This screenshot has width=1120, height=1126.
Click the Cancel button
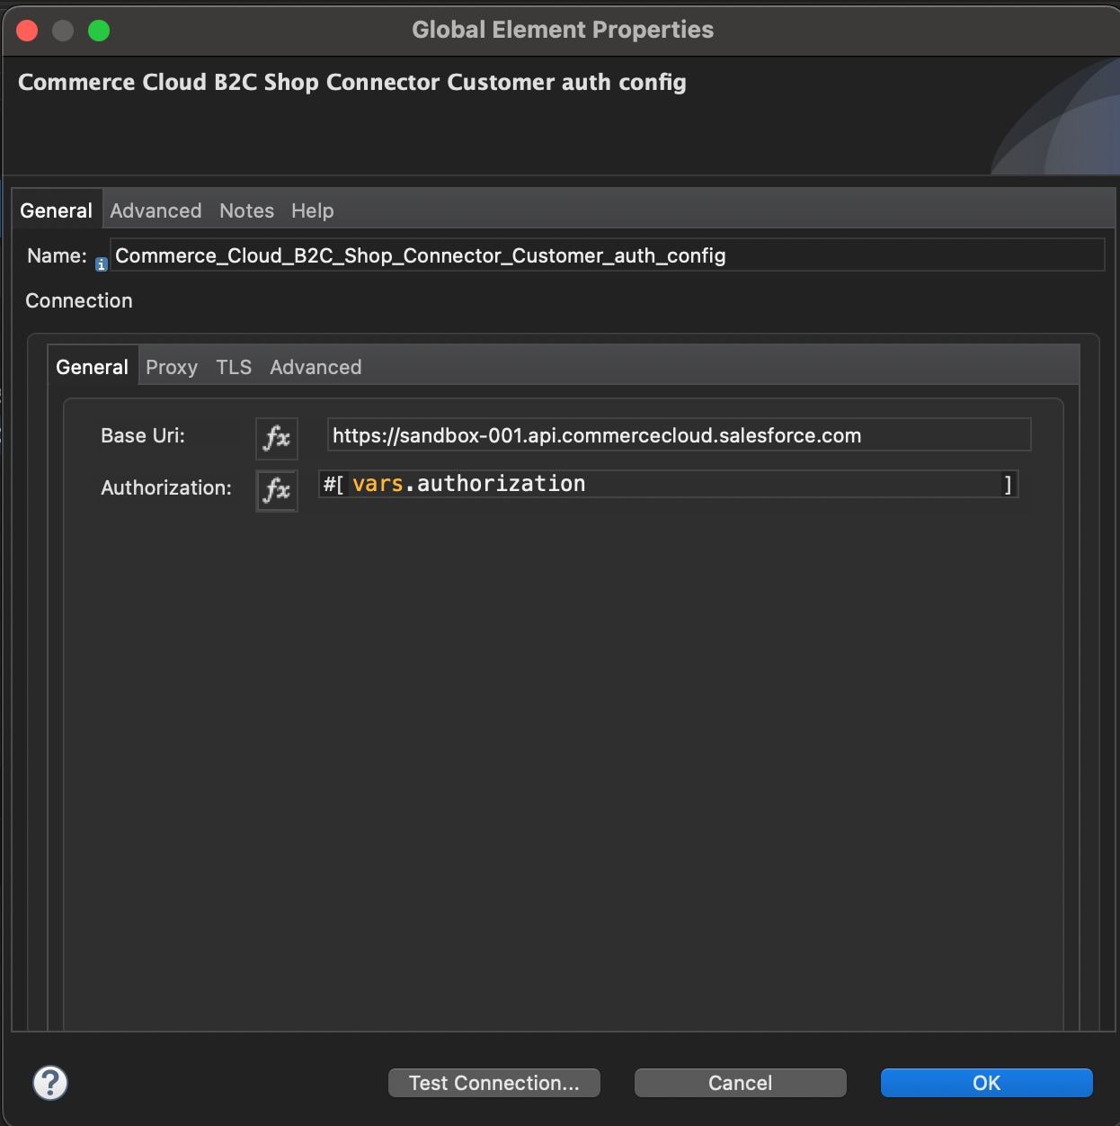coord(741,1083)
